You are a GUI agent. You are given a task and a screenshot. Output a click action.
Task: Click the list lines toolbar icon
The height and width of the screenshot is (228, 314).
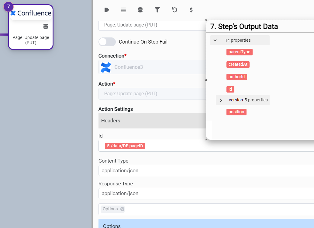pyautogui.click(x=123, y=10)
